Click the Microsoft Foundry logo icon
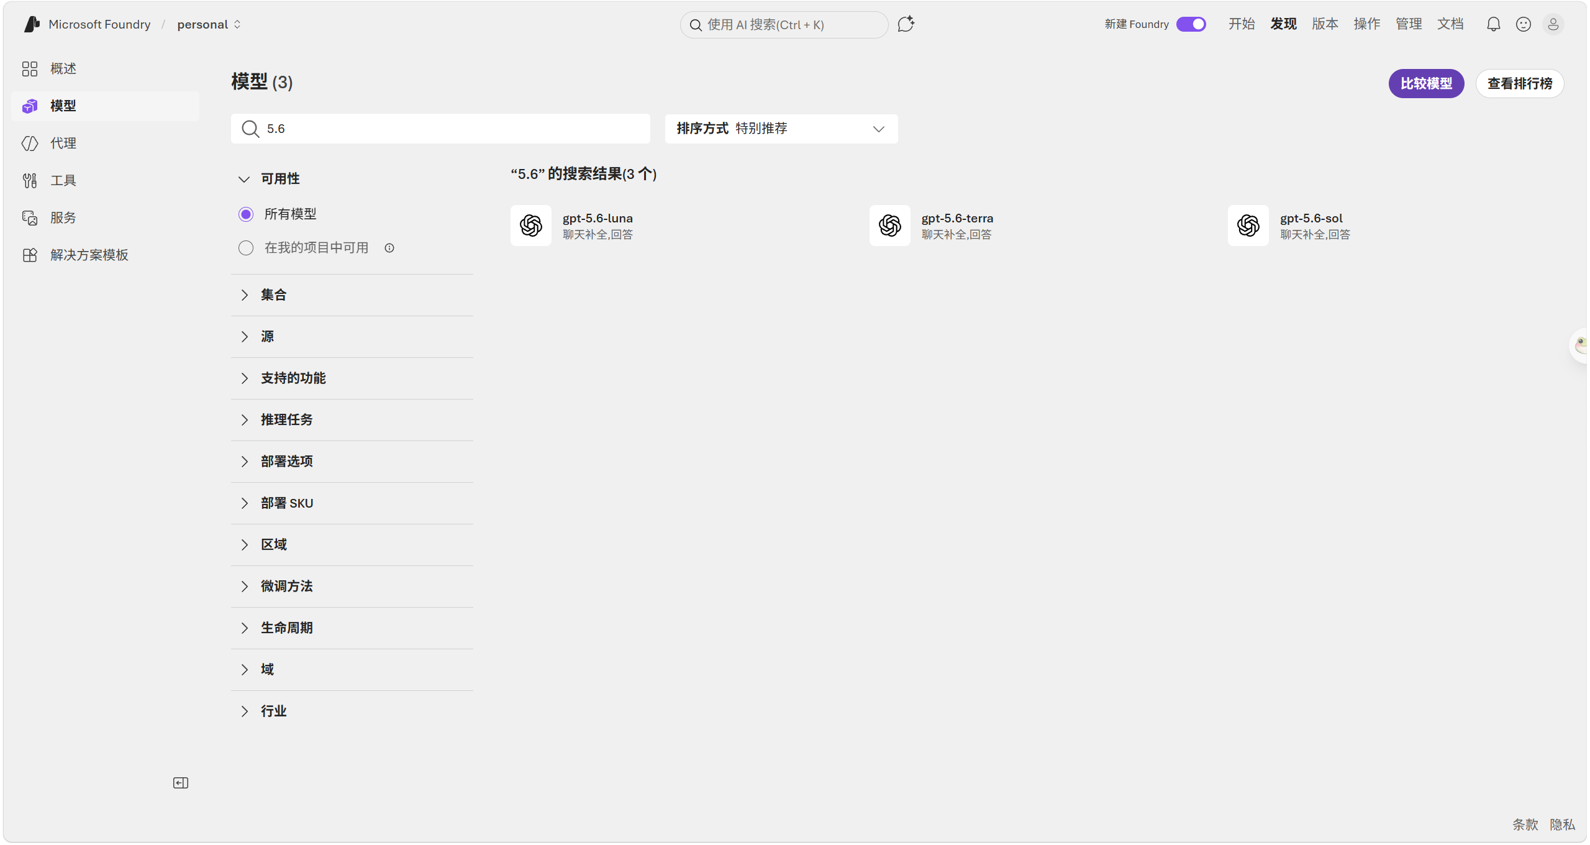This screenshot has height=845, width=1590. pos(32,24)
